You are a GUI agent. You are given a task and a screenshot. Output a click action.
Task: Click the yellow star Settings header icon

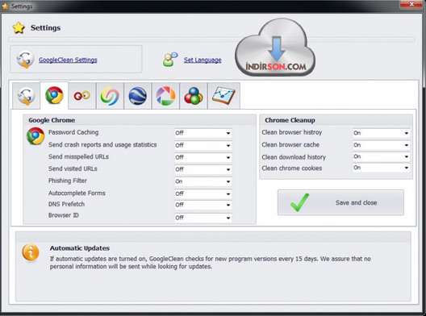pos(19,27)
